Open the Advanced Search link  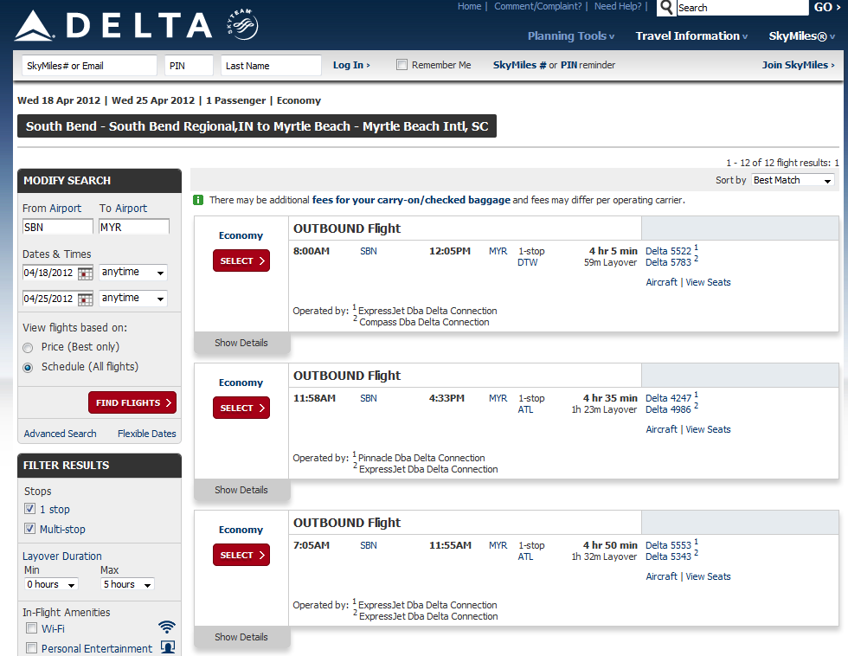[x=60, y=433]
